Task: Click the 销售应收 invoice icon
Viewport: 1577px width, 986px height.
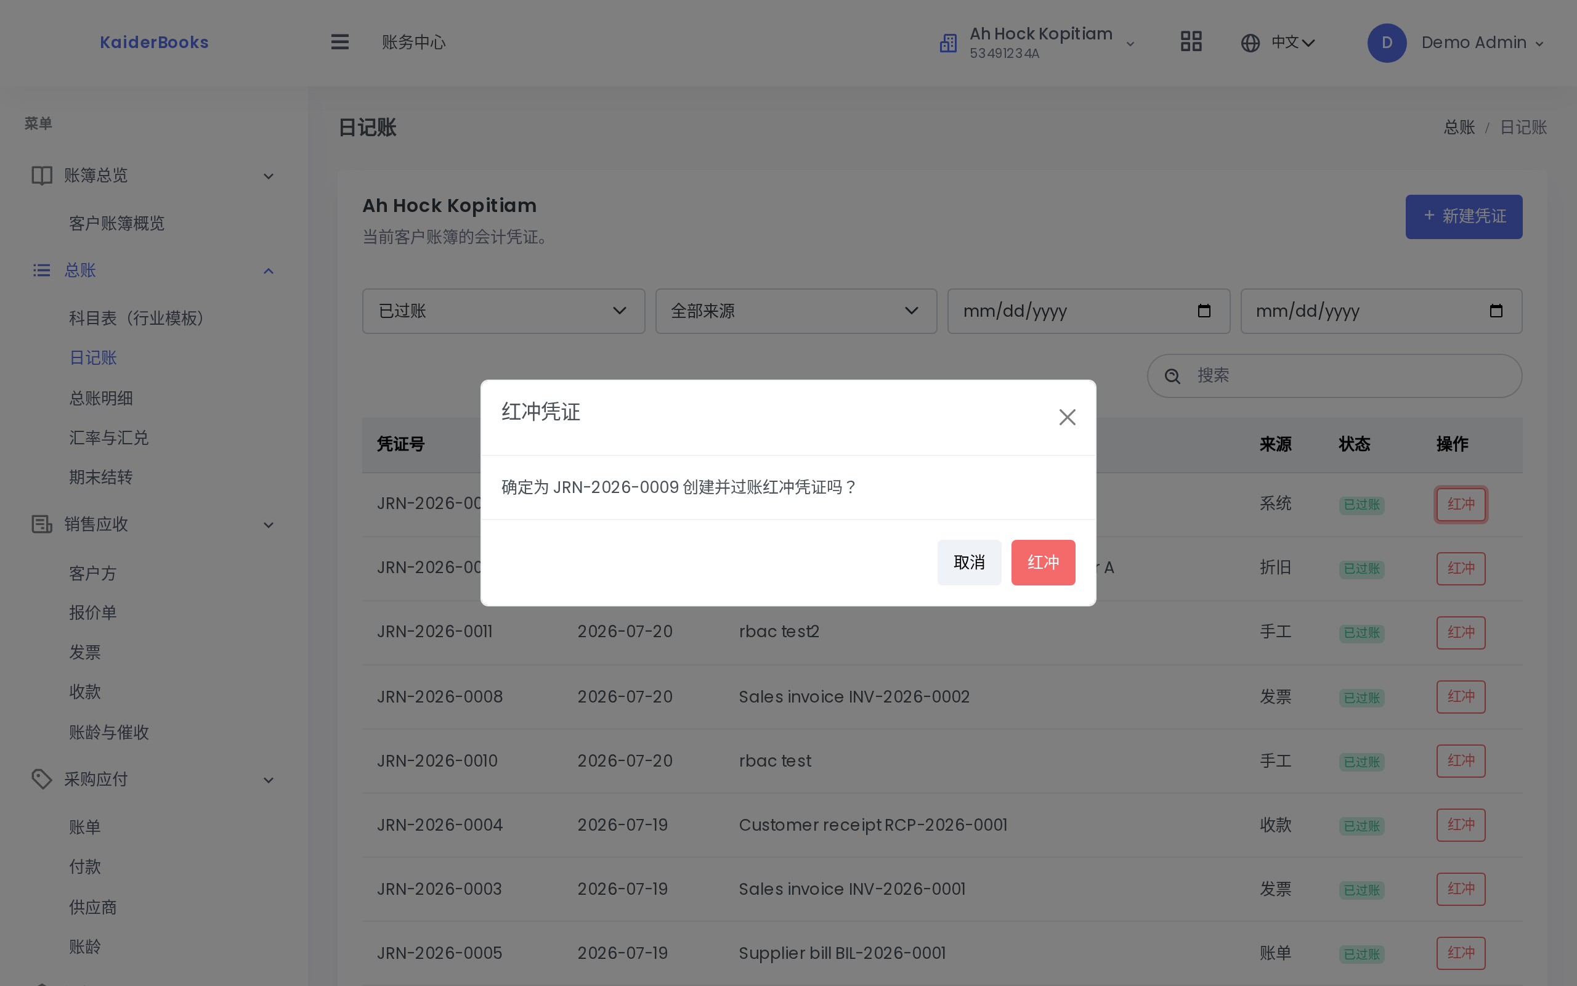Action: coord(42,524)
